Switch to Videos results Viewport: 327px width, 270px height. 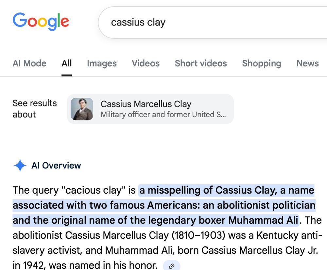click(145, 63)
